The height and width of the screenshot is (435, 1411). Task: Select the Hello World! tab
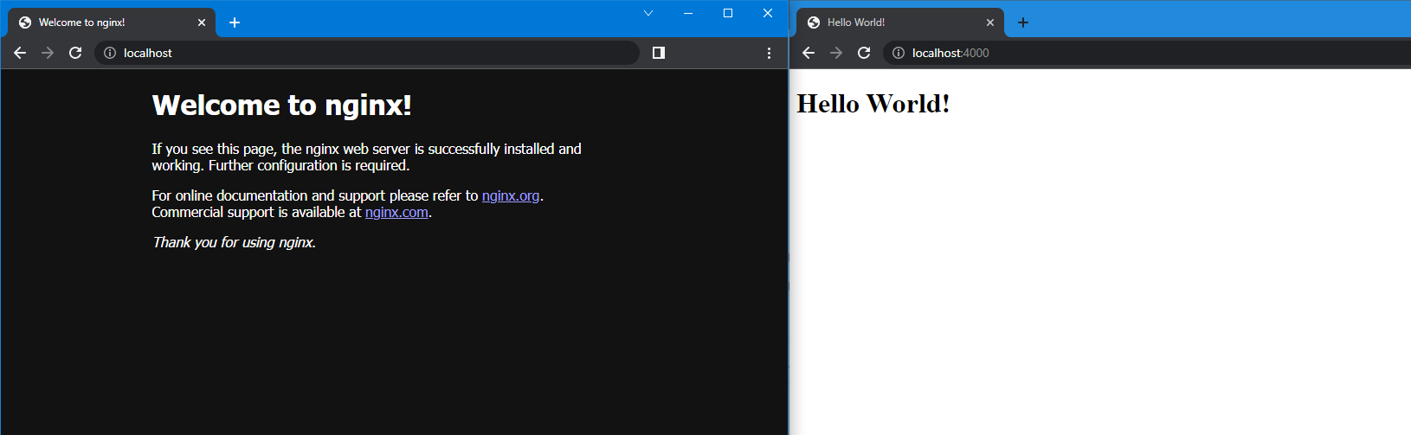coord(900,22)
